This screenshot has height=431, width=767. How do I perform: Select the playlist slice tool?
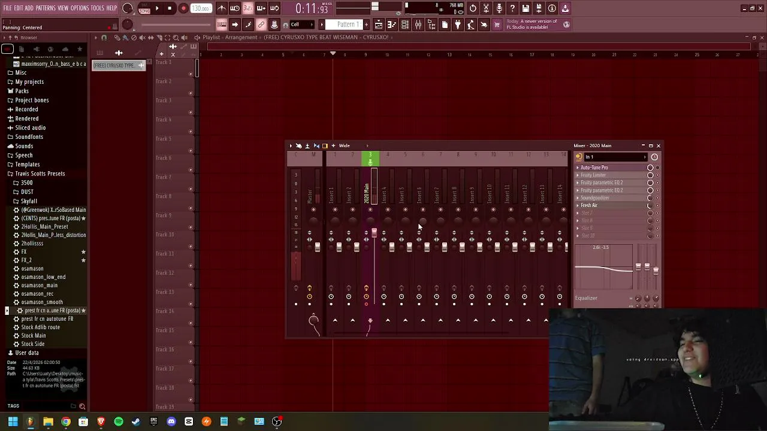tap(159, 38)
